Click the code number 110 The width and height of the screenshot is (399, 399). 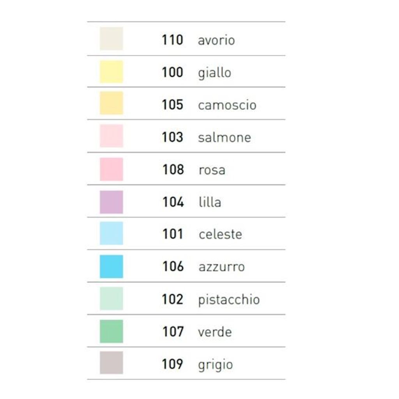click(x=172, y=40)
